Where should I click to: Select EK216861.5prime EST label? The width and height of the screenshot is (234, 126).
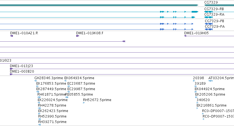(211, 105)
